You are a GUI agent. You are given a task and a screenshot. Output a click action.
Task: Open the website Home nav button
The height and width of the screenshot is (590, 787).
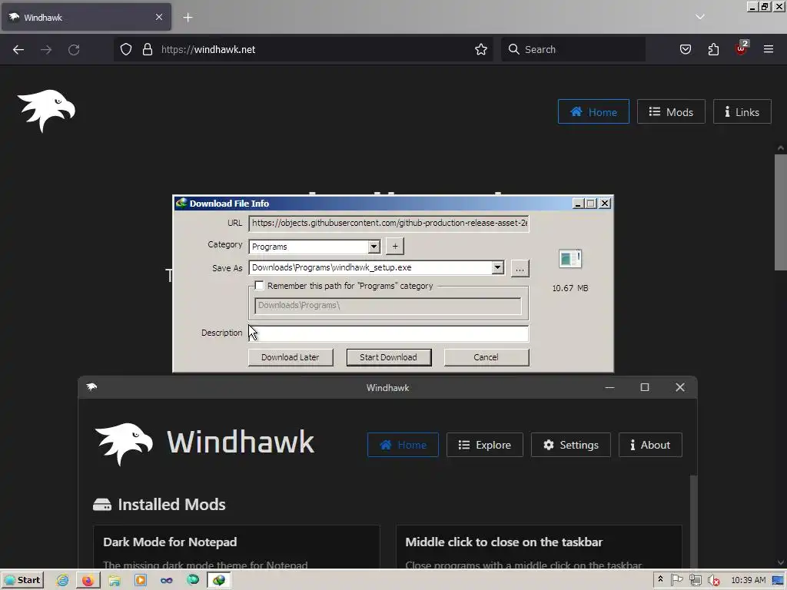[593, 112]
